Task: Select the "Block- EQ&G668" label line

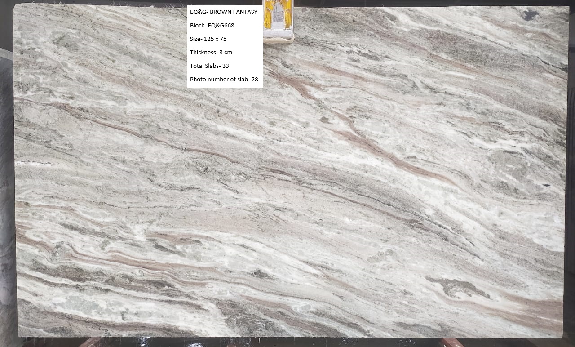Action: click(212, 26)
